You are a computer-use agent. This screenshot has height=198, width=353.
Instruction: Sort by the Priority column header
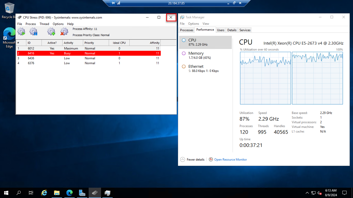coord(96,43)
